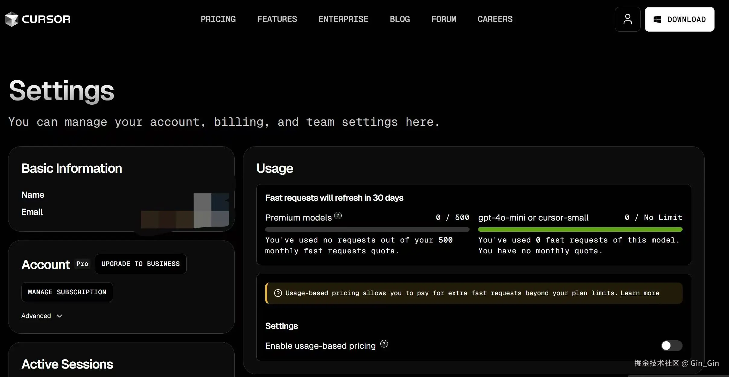Screen dimensions: 729x377
Task: Open the Pricing nav menu item
Action: (218, 19)
